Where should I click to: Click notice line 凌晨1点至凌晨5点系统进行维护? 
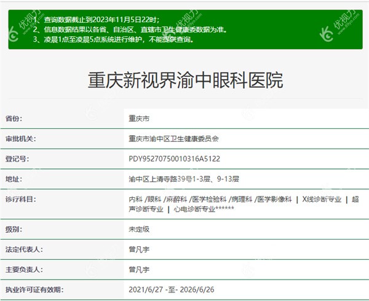click(x=119, y=39)
